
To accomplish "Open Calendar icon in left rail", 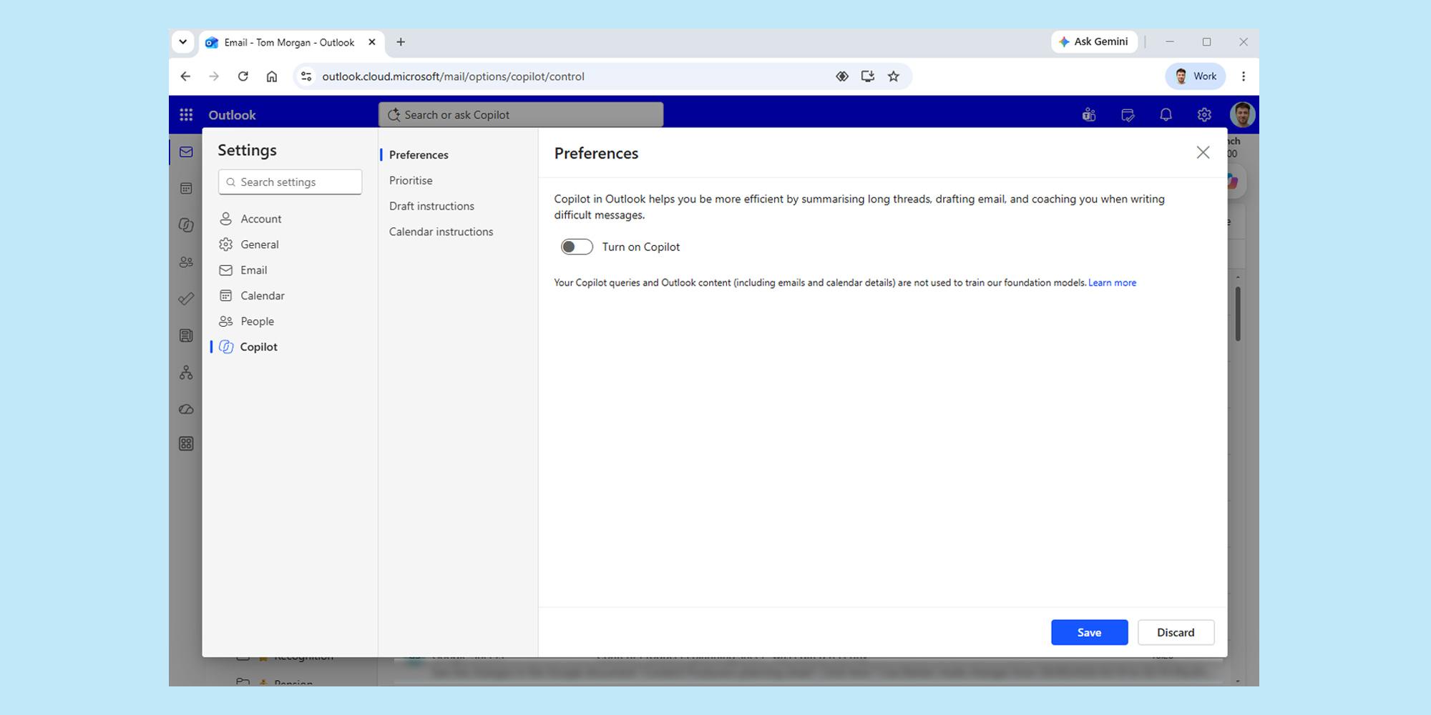I will pyautogui.click(x=186, y=189).
